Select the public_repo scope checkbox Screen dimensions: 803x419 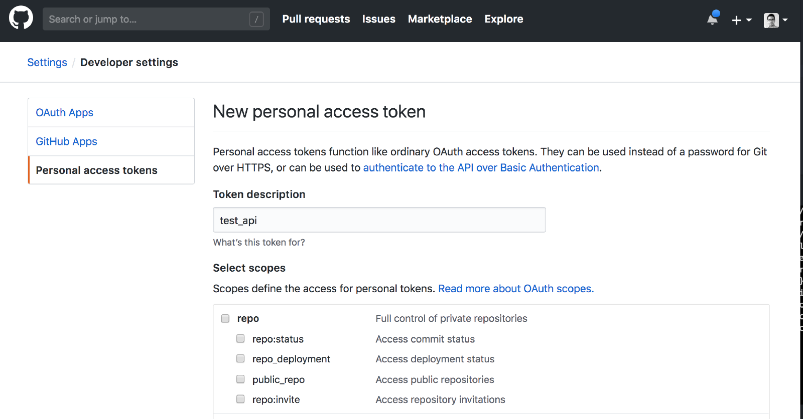240,379
